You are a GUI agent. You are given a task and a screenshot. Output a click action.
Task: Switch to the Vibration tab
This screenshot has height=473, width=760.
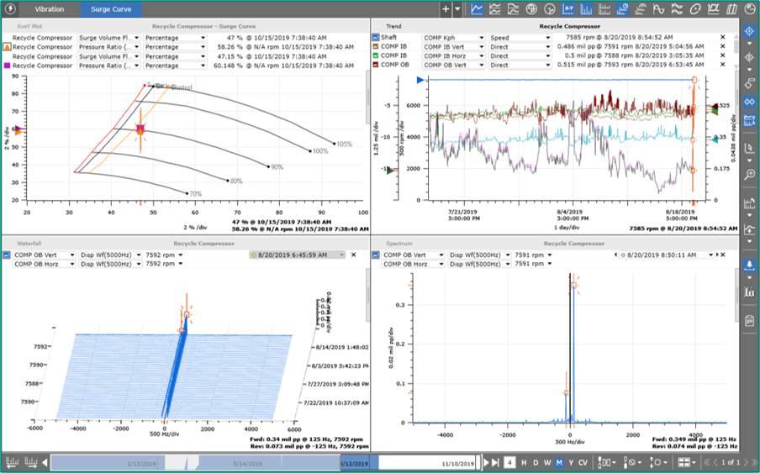(49, 8)
